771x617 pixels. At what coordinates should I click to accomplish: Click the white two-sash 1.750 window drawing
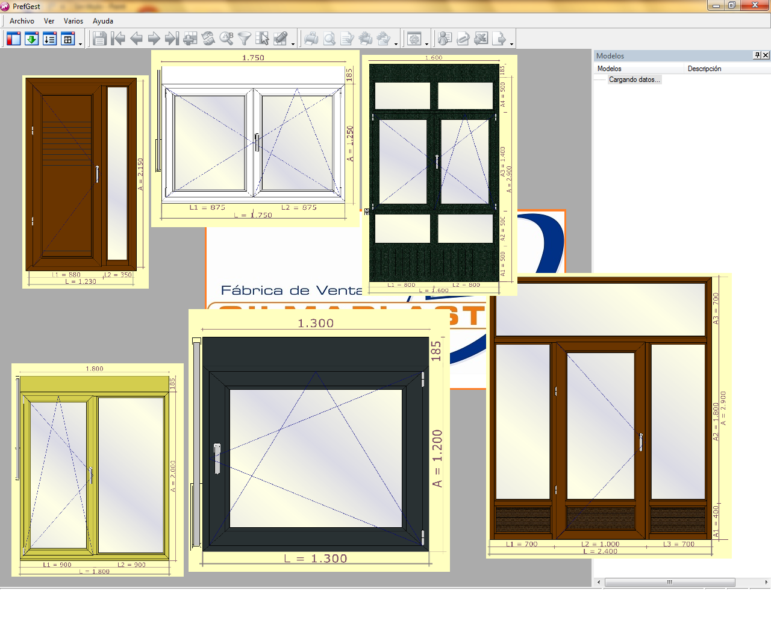tap(255, 139)
